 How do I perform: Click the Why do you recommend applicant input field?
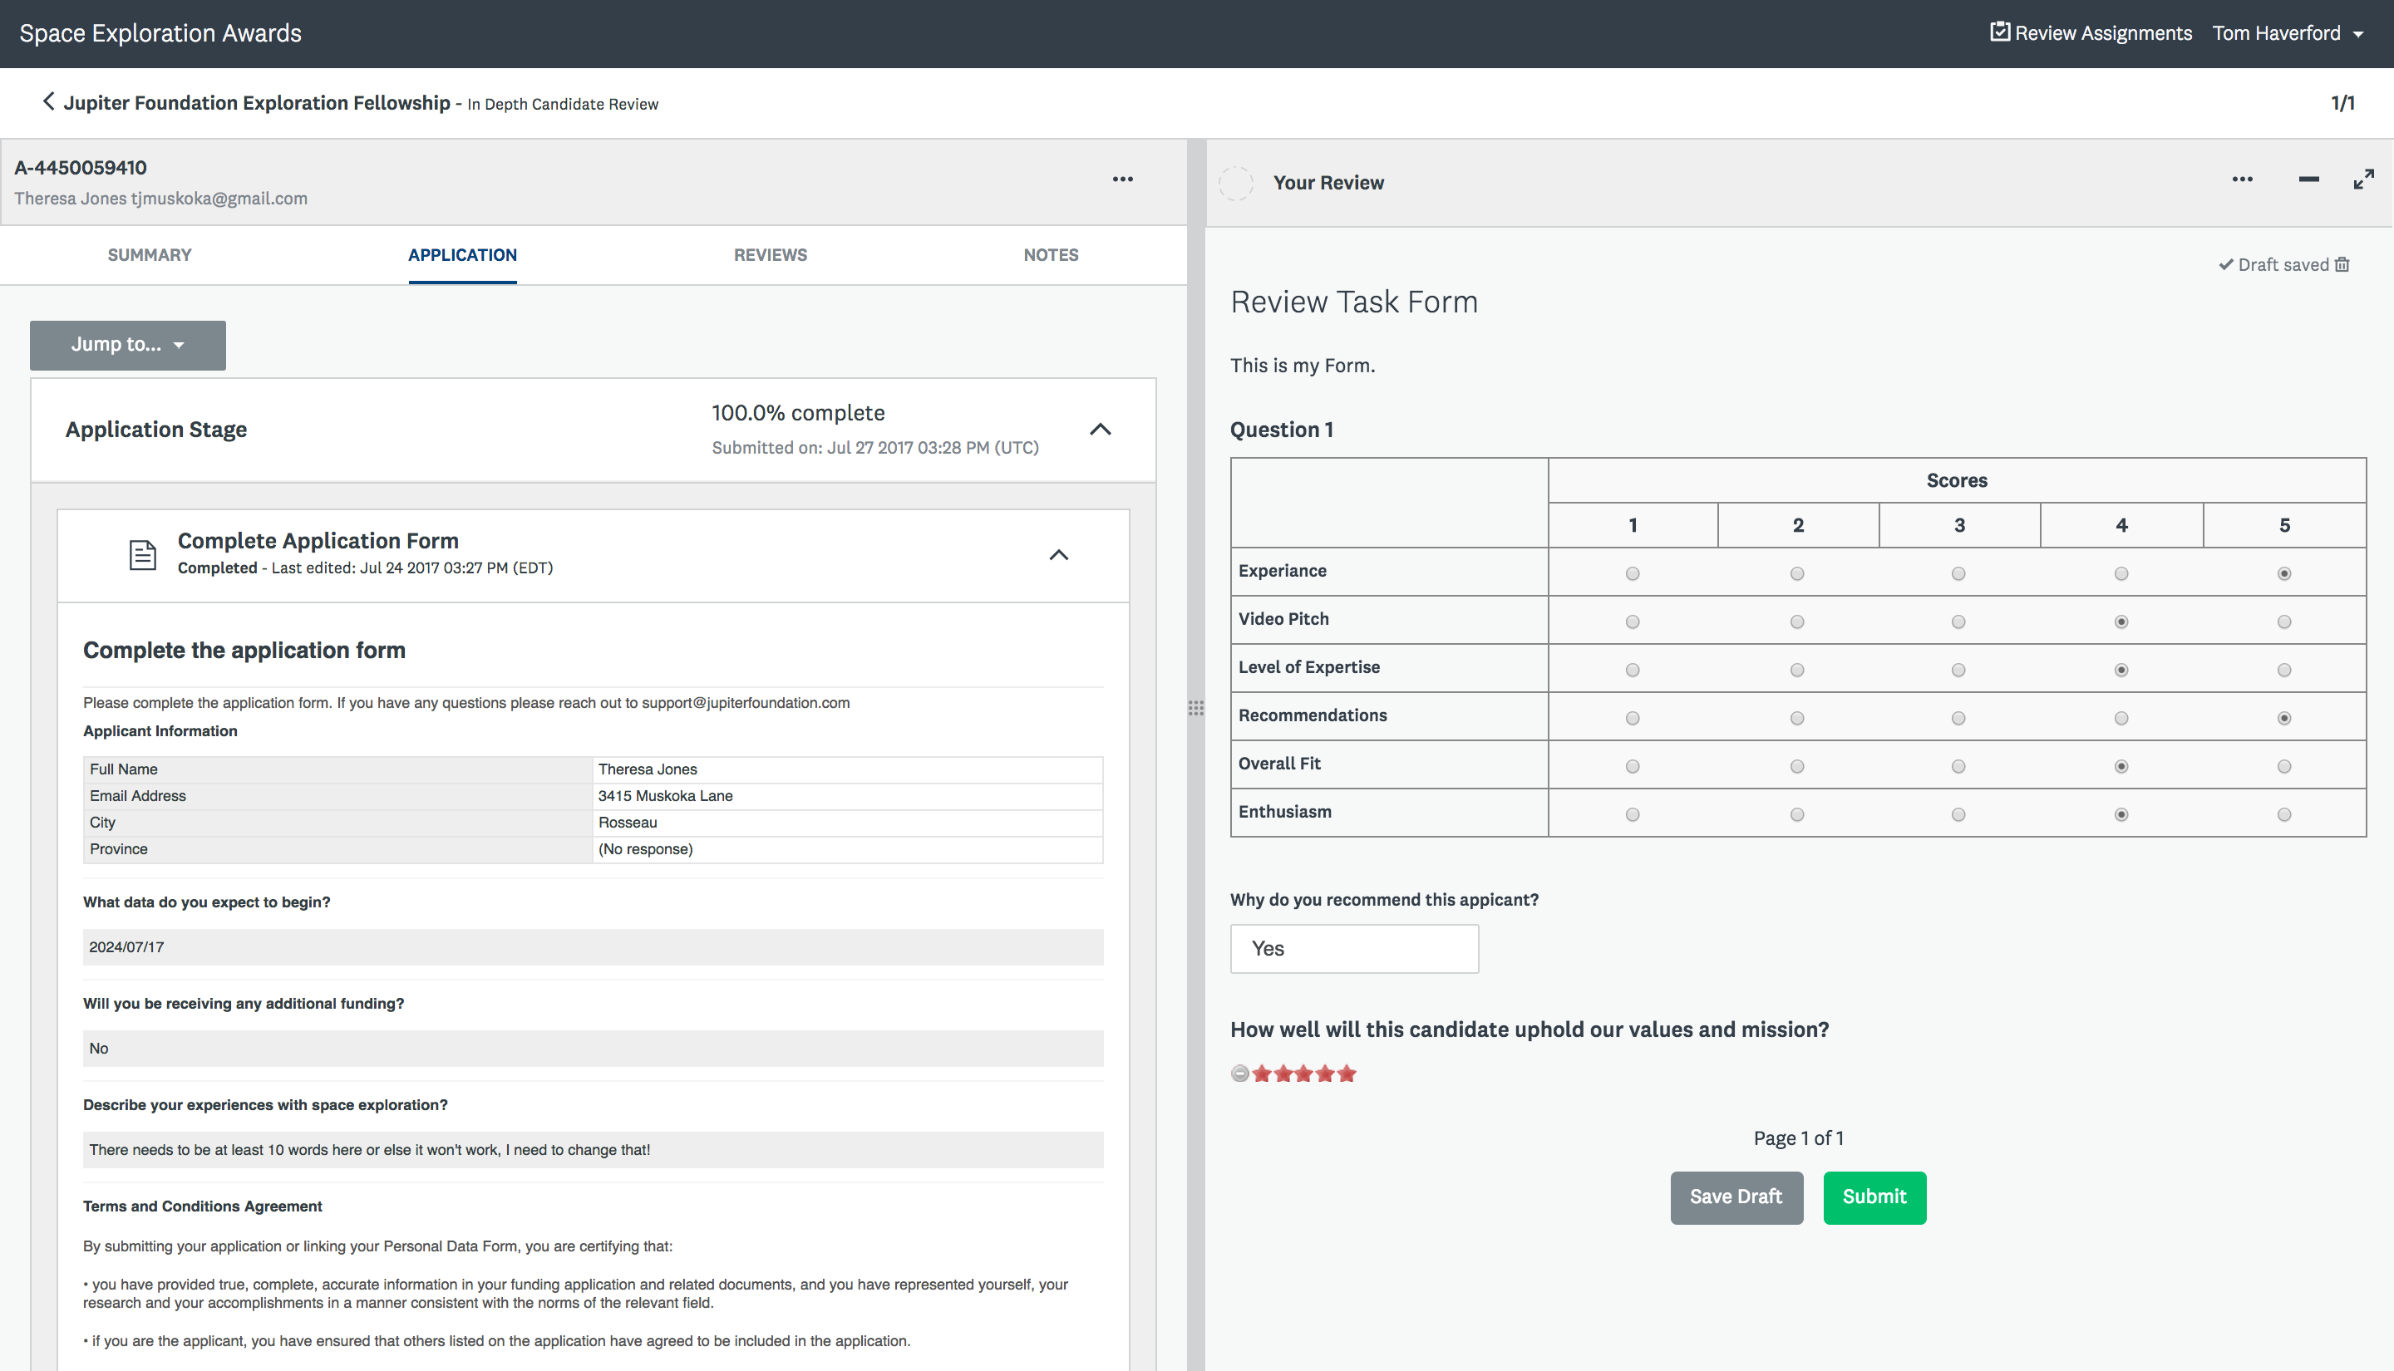coord(1355,949)
